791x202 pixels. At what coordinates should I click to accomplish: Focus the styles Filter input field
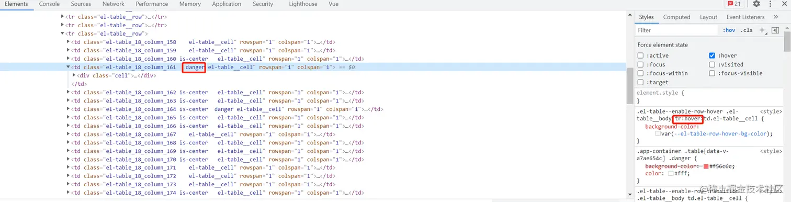(x=677, y=30)
